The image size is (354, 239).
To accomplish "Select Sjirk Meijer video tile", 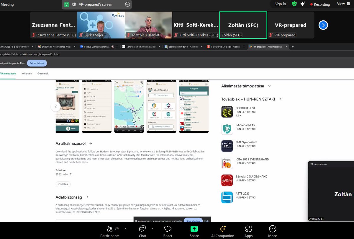I will tap(101, 25).
